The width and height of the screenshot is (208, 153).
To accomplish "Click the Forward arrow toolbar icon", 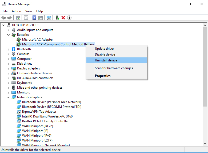I will [x=10, y=18].
